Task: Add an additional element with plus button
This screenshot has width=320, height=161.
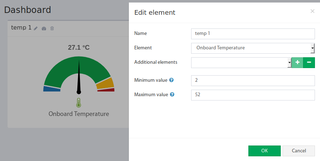Action: [297, 63]
